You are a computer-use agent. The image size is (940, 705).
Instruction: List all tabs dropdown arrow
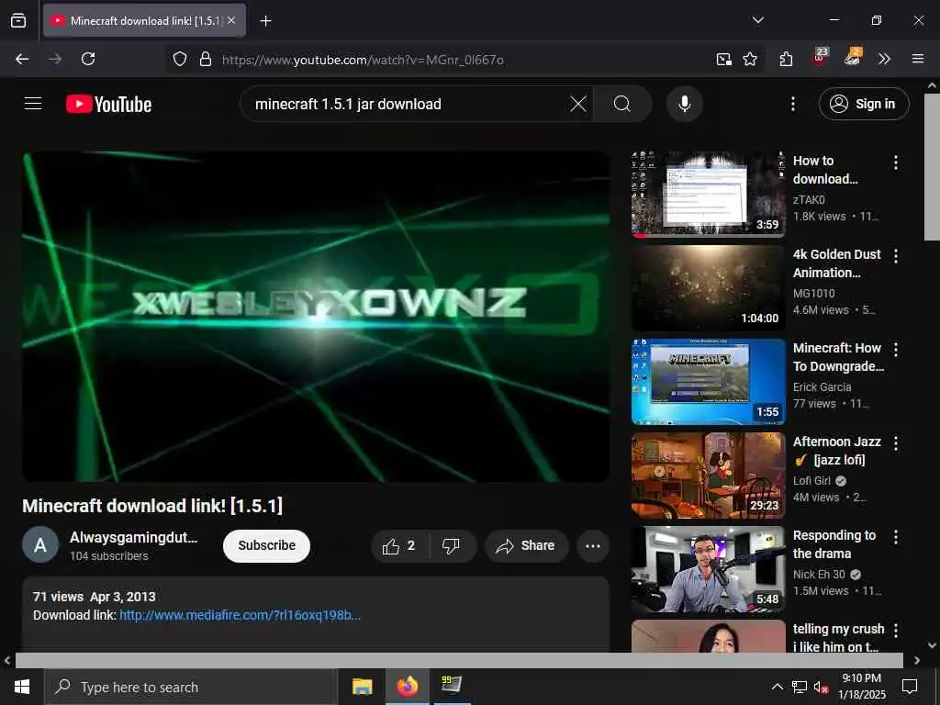coord(757,20)
